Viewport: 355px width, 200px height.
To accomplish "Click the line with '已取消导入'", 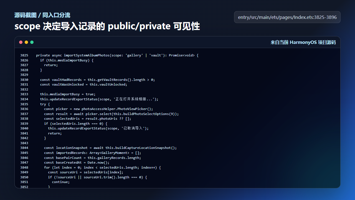I will [x=98, y=128].
